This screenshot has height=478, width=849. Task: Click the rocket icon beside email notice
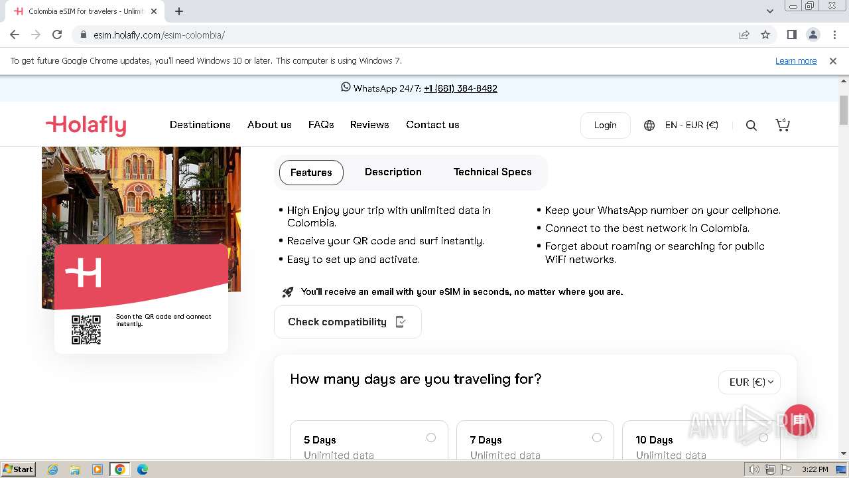(x=287, y=292)
